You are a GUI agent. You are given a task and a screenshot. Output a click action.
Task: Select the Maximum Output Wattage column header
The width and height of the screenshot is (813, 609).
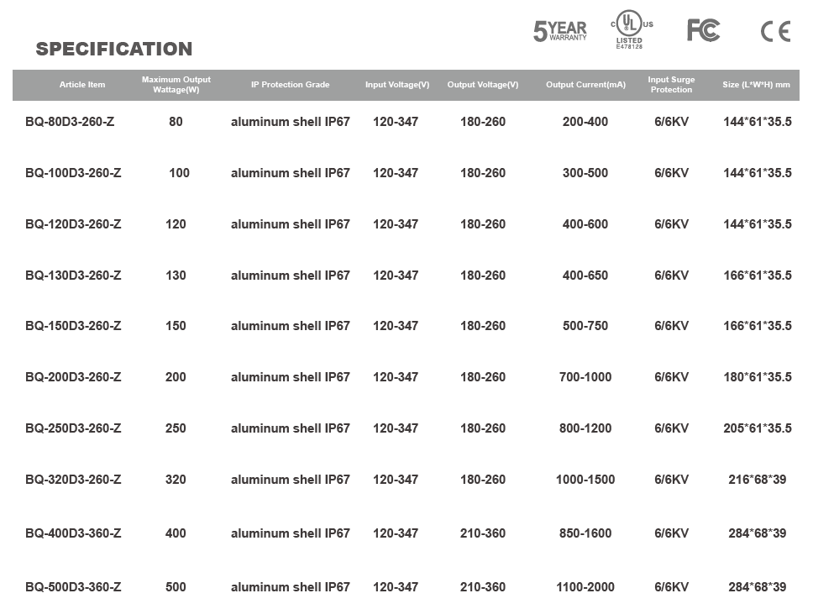[176, 85]
